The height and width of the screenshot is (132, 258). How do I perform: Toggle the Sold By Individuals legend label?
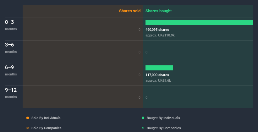coord(46,118)
